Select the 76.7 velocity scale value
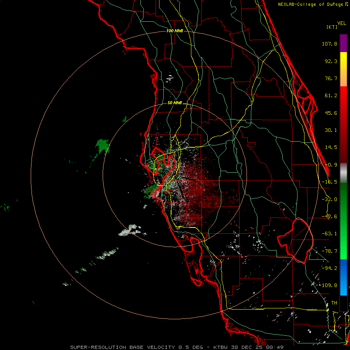350x350 pixels. click(331, 78)
